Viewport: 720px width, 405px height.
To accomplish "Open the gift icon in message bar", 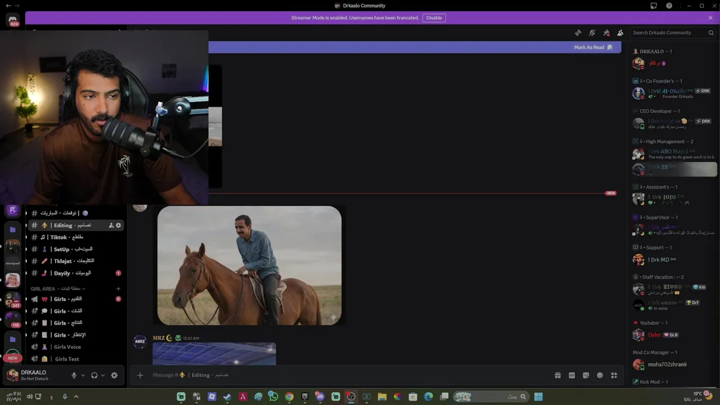I will (x=557, y=375).
